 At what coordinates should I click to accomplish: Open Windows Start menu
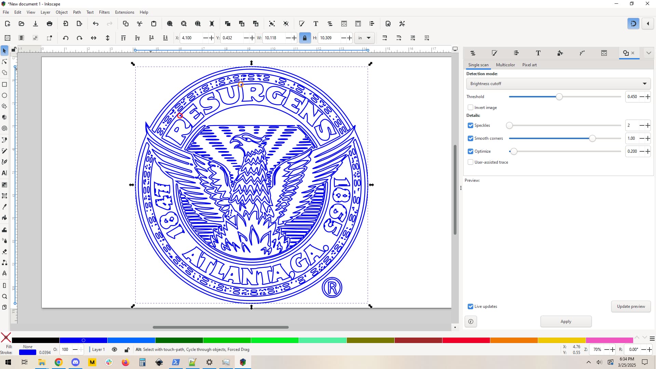8,362
